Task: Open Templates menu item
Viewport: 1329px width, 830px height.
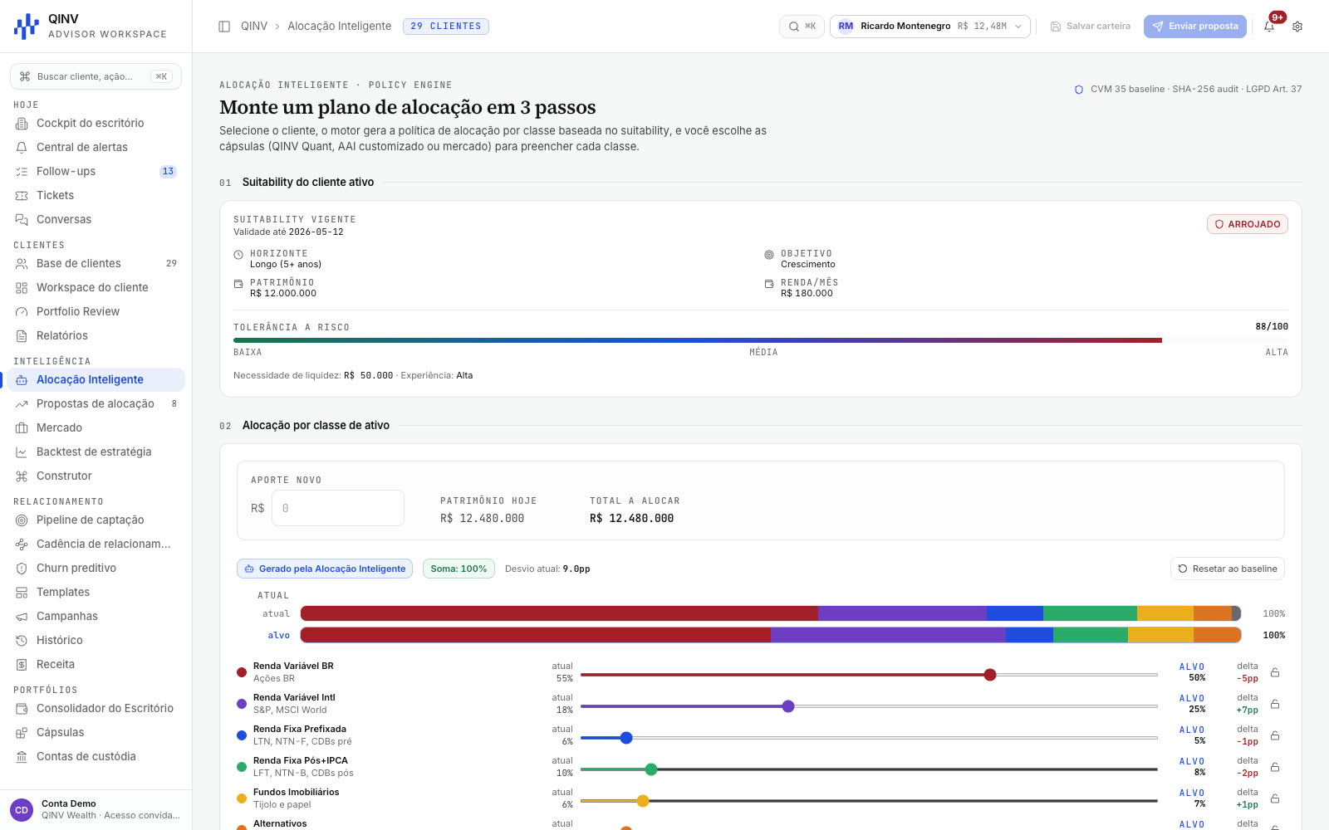Action: pos(96,592)
